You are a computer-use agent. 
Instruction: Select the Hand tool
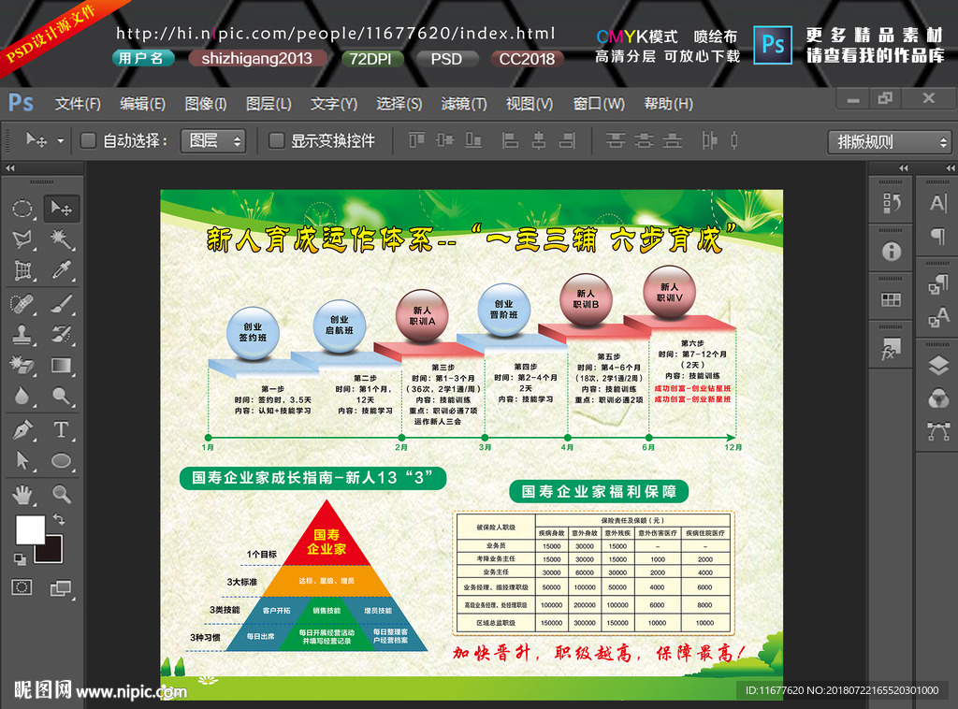tap(22, 494)
